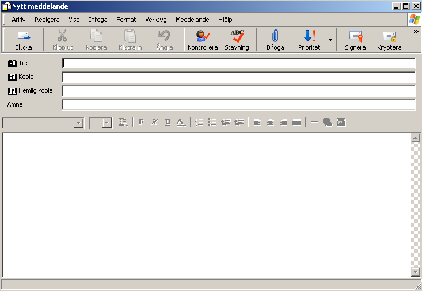Image resolution: width=422 pixels, height=291 pixels.
Task: Open the font name dropdown
Action: coord(79,123)
